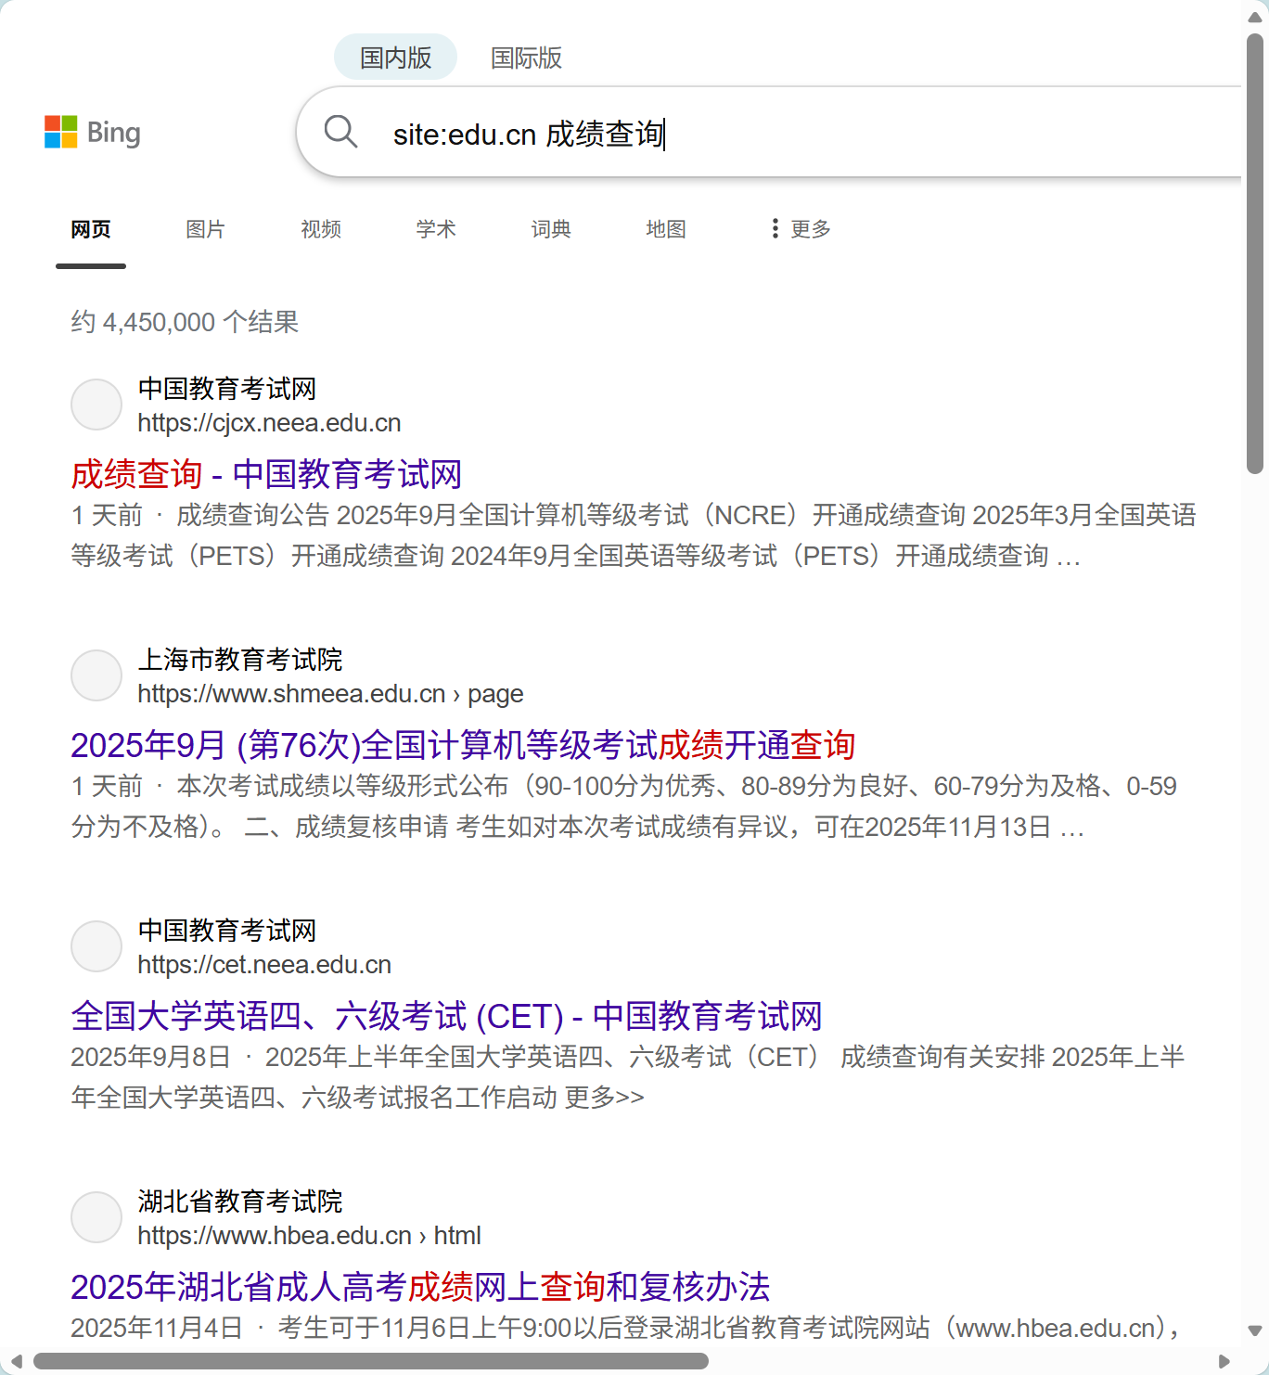The image size is (1269, 1375).
Task: Click the scroll up arrow
Action: coord(1255,17)
